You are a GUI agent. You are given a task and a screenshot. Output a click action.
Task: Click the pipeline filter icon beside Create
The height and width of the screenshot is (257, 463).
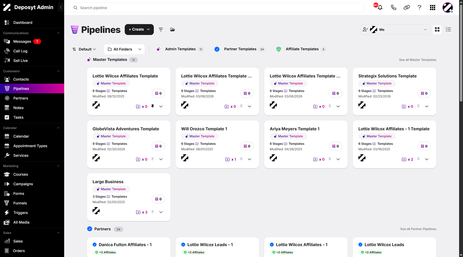(x=161, y=30)
